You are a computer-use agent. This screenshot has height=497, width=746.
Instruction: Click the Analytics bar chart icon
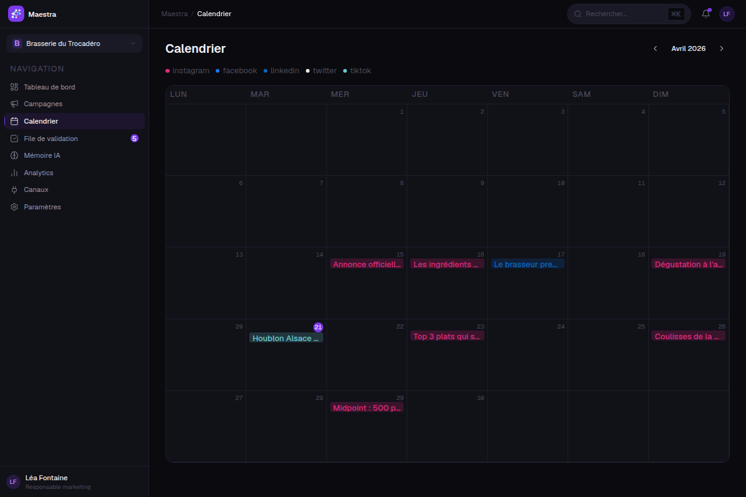pos(14,173)
